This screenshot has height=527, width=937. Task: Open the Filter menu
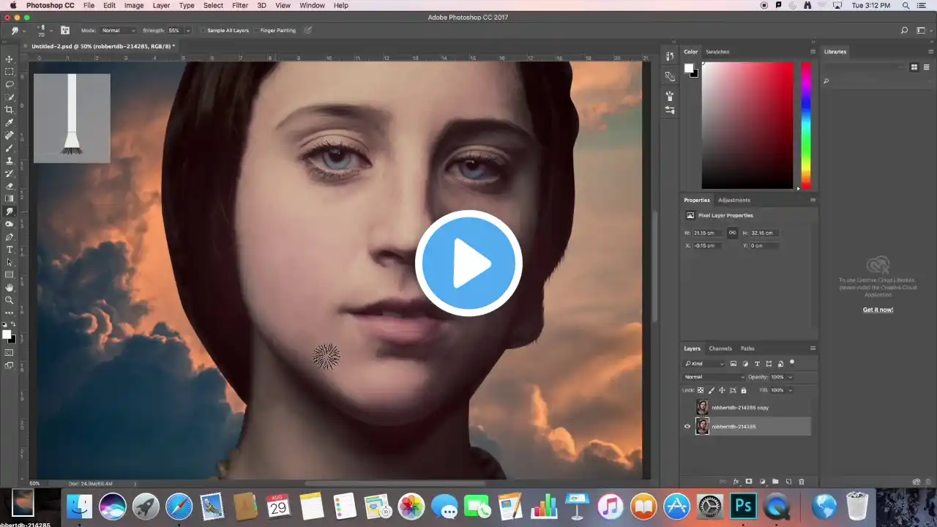click(x=240, y=5)
